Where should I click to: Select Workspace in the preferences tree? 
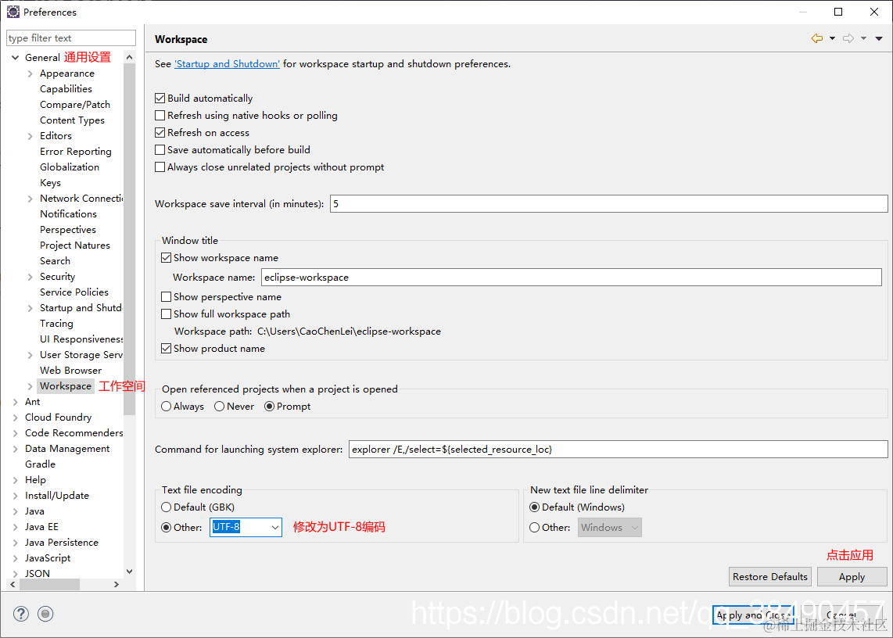66,386
